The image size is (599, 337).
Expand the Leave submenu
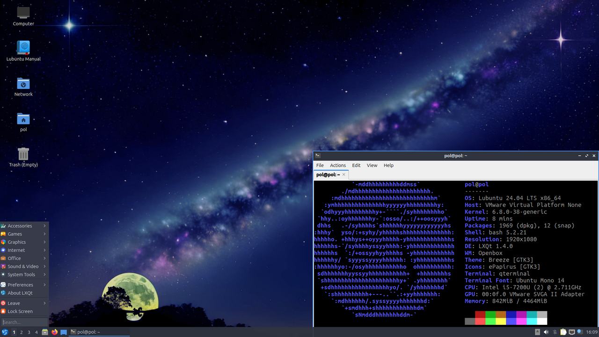click(24, 303)
